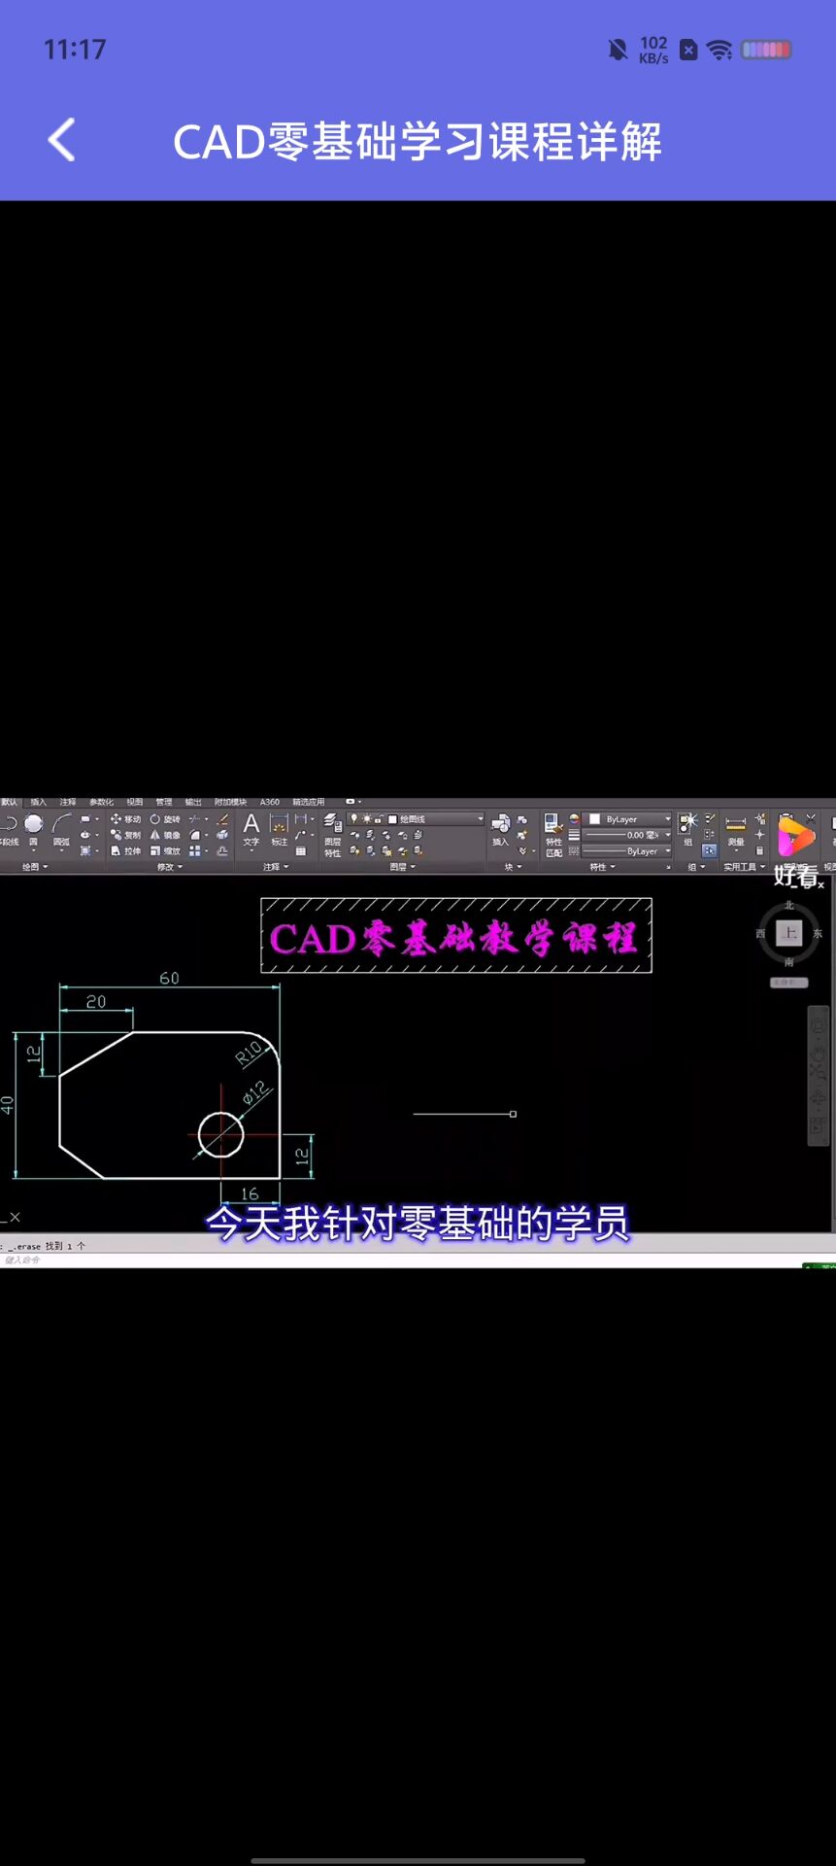836x1866 pixels.
Task: Toggle the layer lightbulb on/off icon
Action: pos(354,819)
